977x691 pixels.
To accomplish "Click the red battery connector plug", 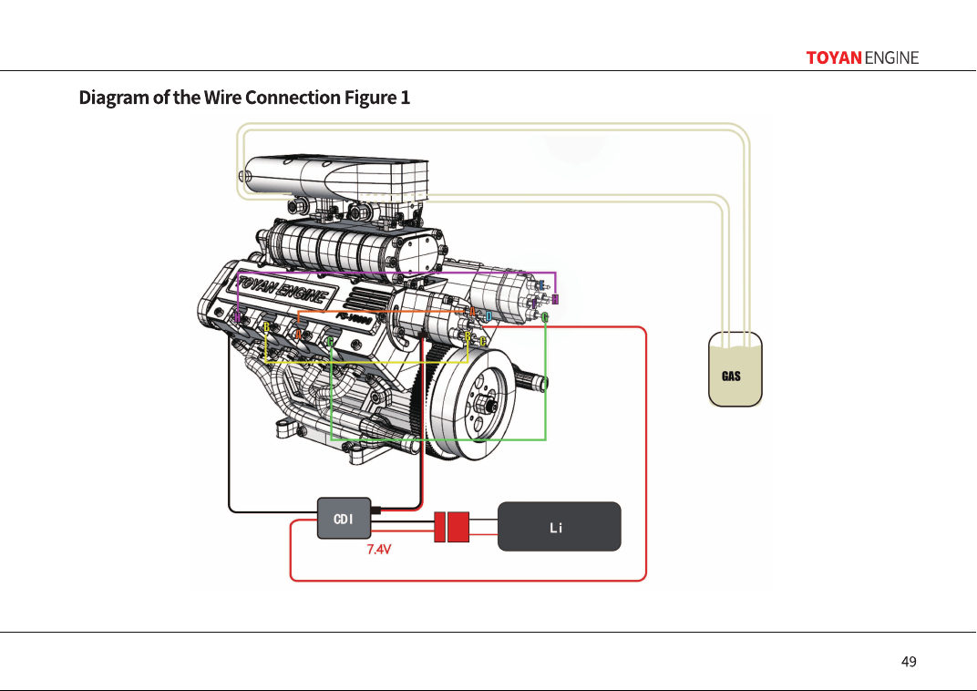I will click(x=452, y=527).
